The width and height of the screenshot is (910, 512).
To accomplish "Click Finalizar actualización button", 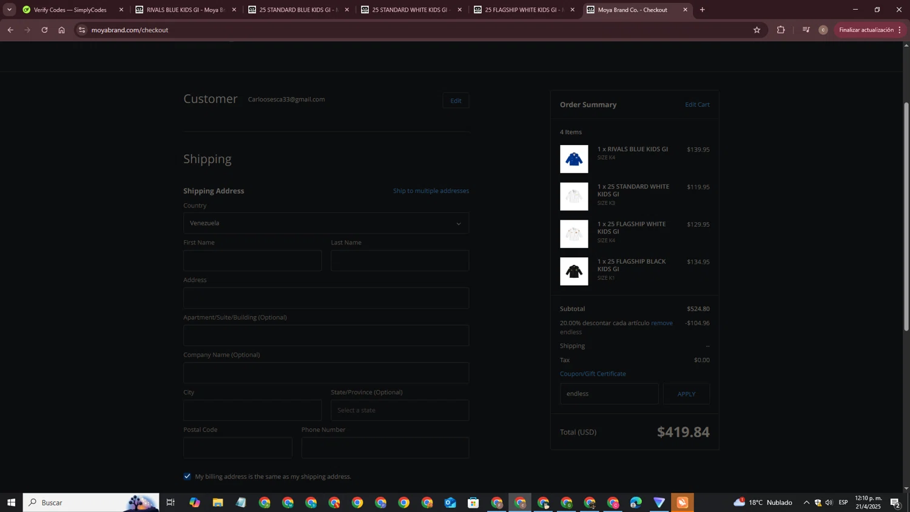I will [x=866, y=30].
